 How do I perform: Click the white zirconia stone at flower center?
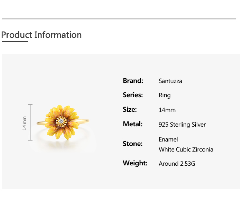coord(62,121)
